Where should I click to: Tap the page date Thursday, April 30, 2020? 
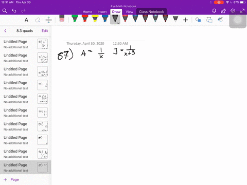pyautogui.click(x=85, y=44)
